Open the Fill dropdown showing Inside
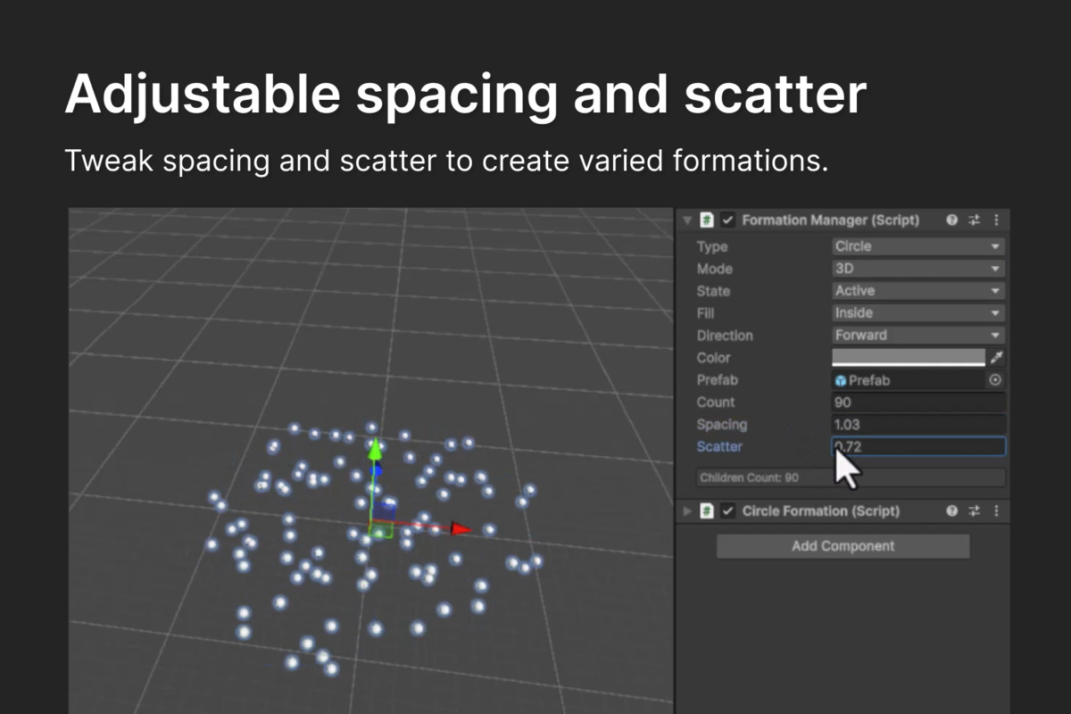Screen dimensions: 1071x714 click(x=917, y=313)
